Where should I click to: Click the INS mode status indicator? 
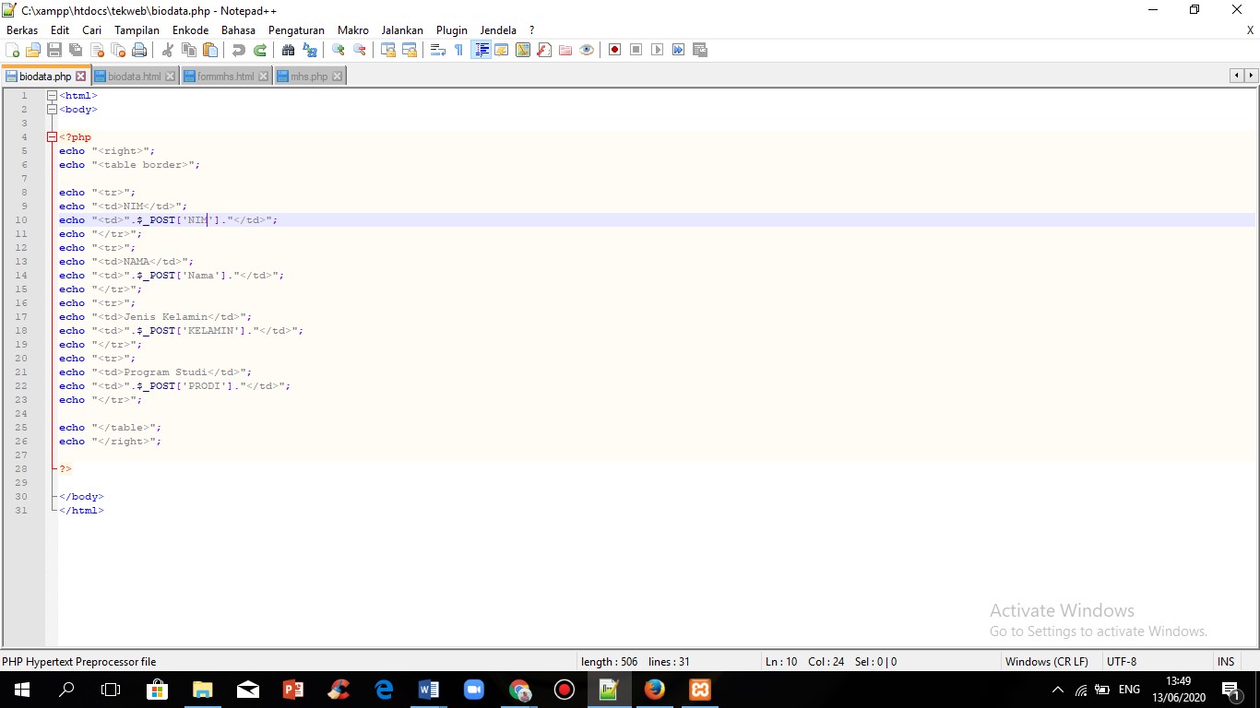click(x=1225, y=662)
